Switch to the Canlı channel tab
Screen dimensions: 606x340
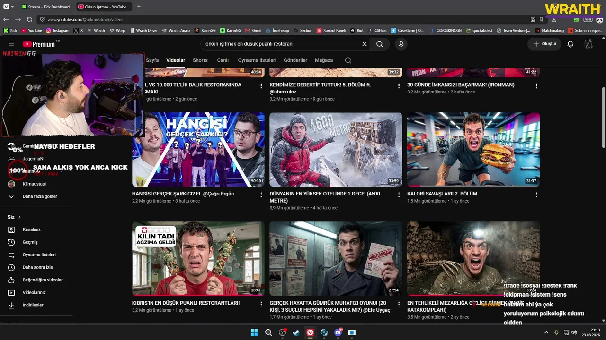[223, 60]
